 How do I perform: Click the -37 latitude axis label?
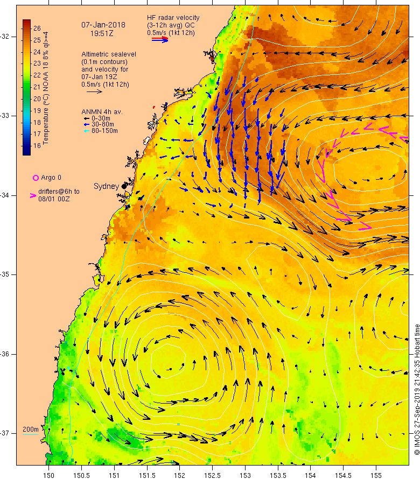pos(5,433)
